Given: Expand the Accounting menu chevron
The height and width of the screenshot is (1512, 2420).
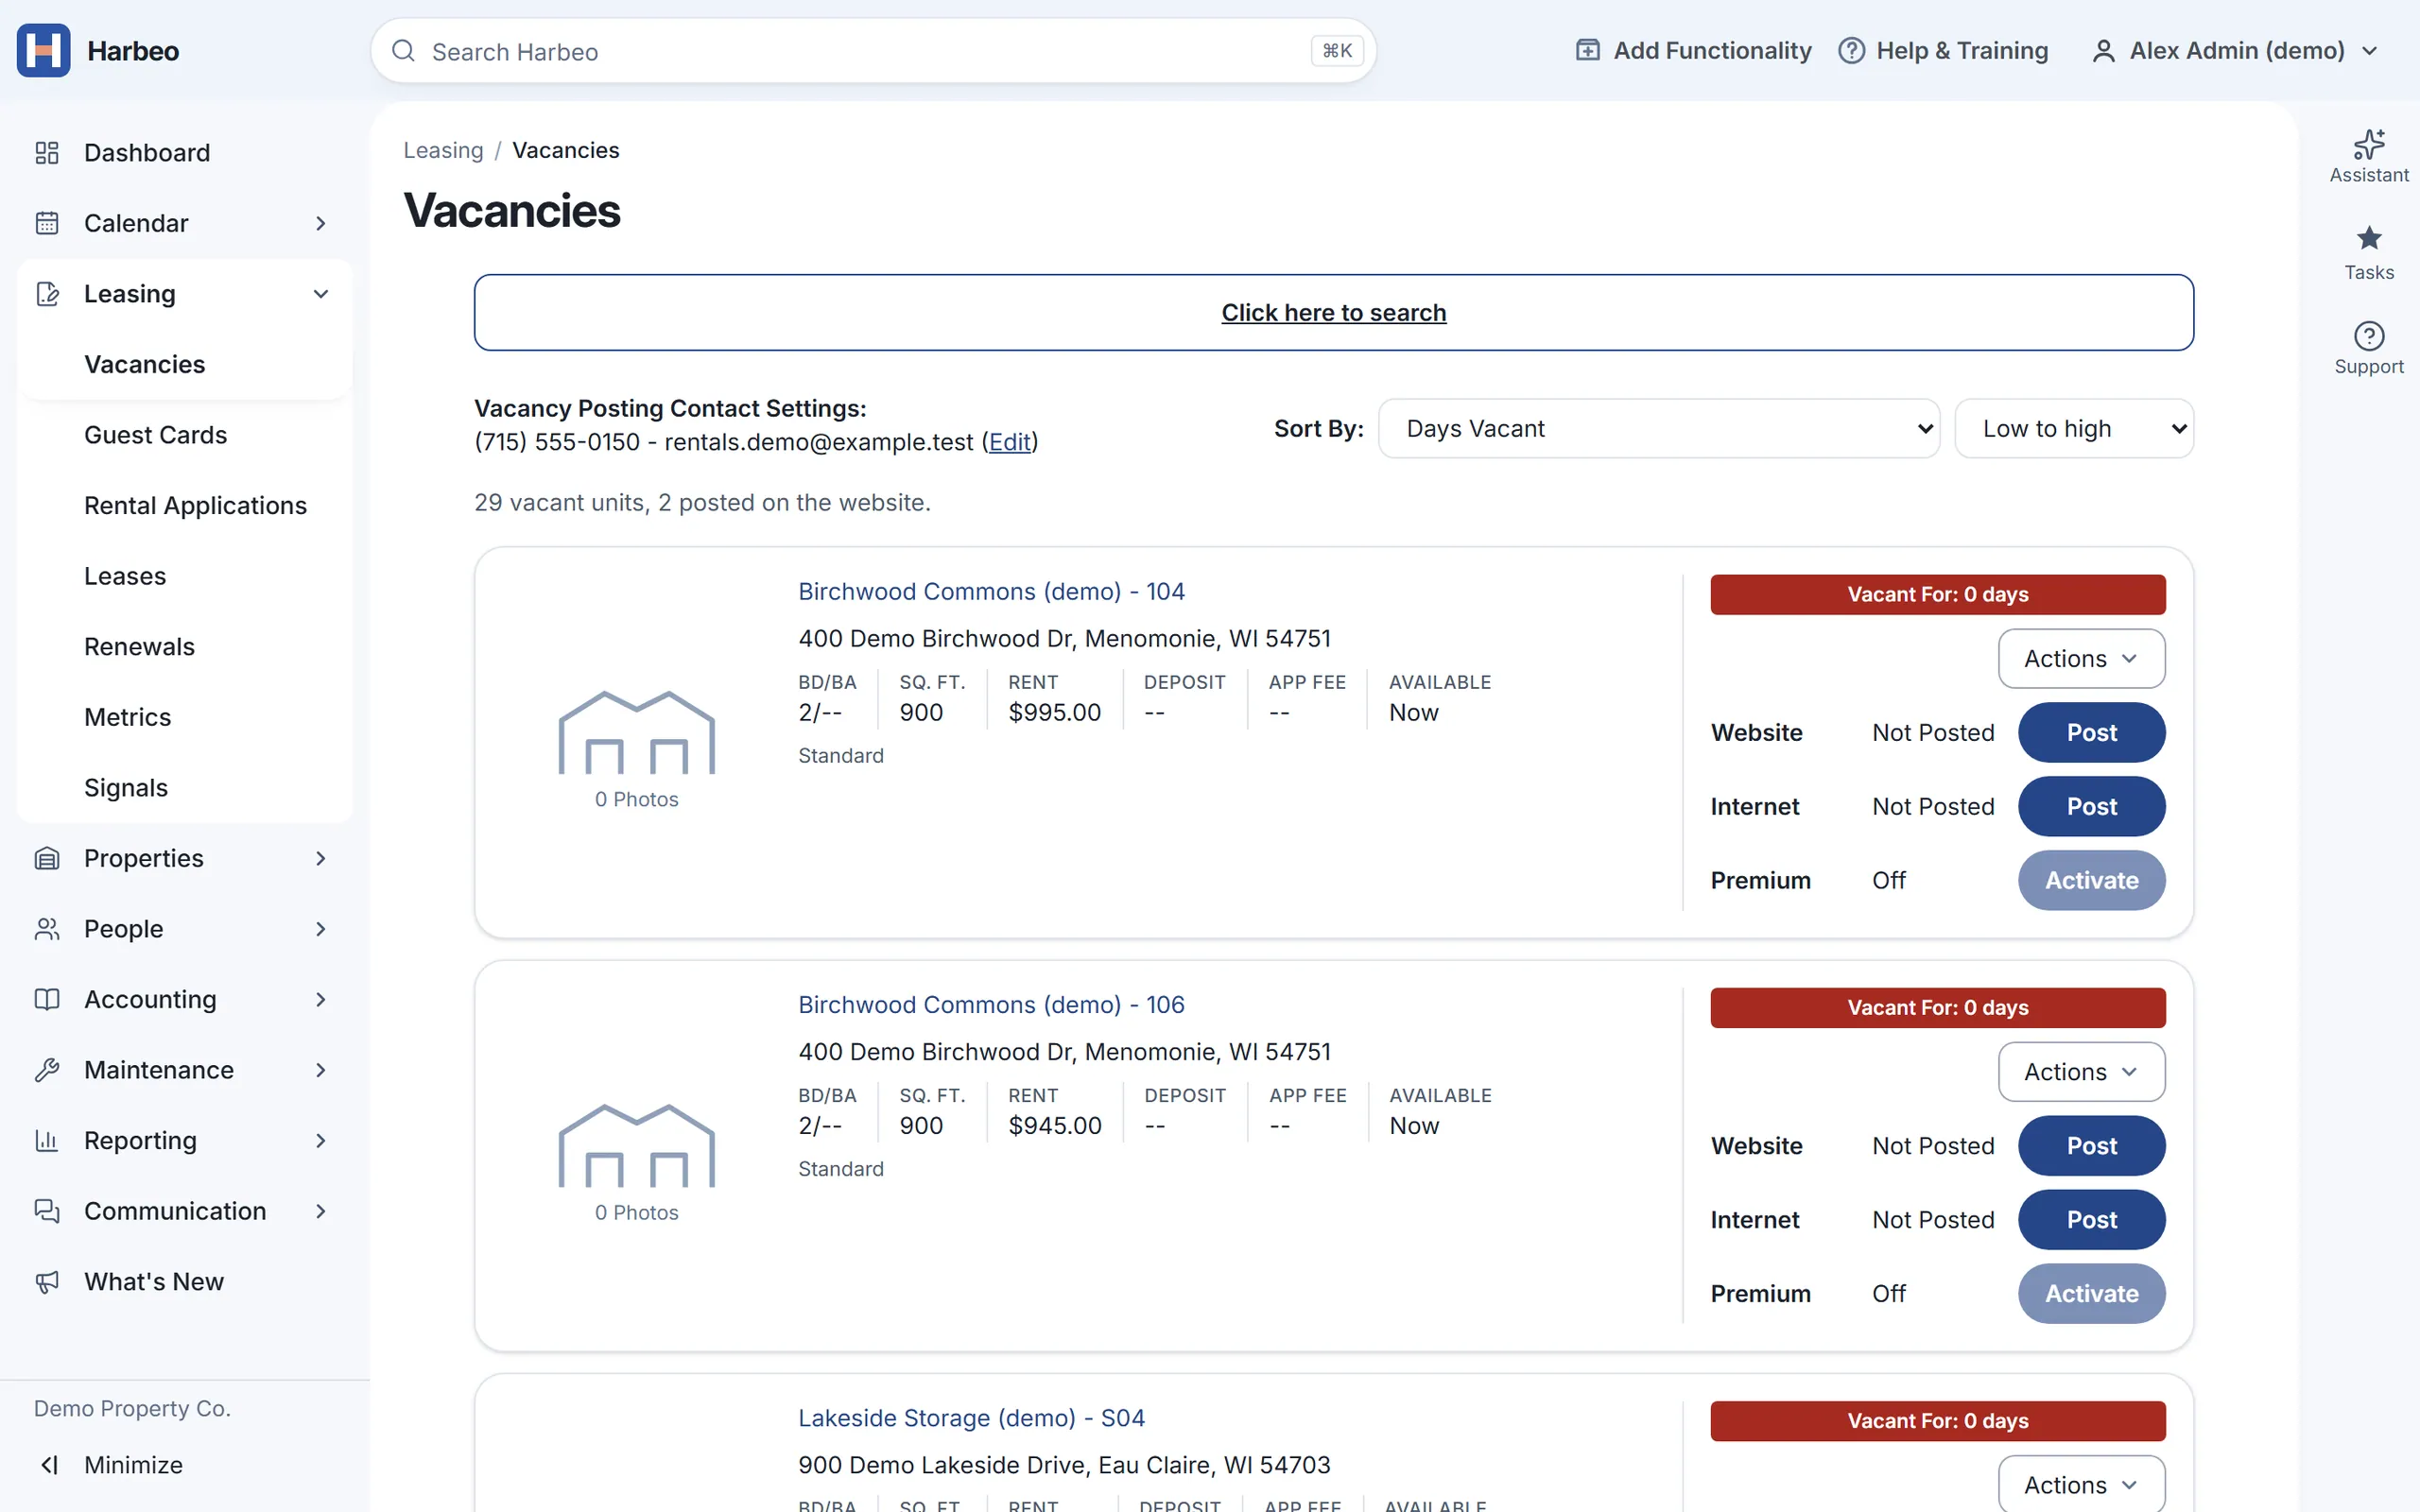Looking at the screenshot, I should click(321, 999).
